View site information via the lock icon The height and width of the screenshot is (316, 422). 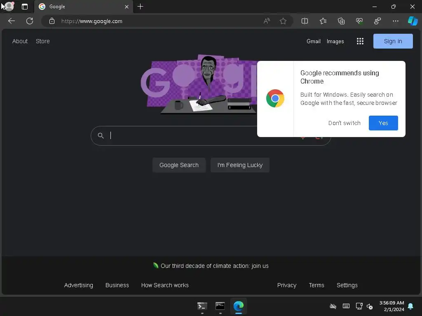click(52, 21)
